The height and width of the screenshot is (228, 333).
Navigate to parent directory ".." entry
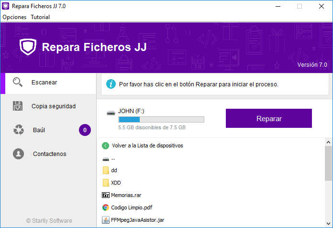pos(112,158)
